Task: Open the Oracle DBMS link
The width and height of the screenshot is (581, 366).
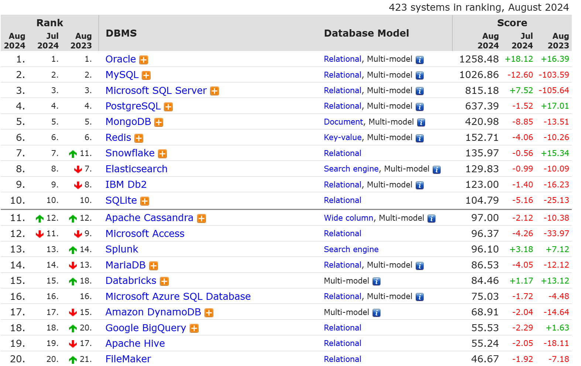Action: click(121, 59)
